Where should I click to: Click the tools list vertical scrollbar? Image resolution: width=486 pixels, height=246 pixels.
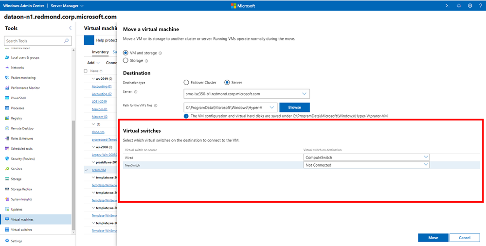[x=73, y=175]
